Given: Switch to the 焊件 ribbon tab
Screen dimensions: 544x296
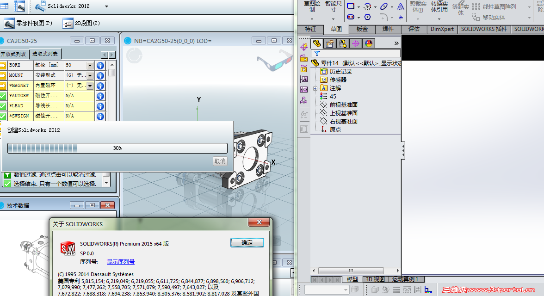Looking at the screenshot, I should (388, 29).
